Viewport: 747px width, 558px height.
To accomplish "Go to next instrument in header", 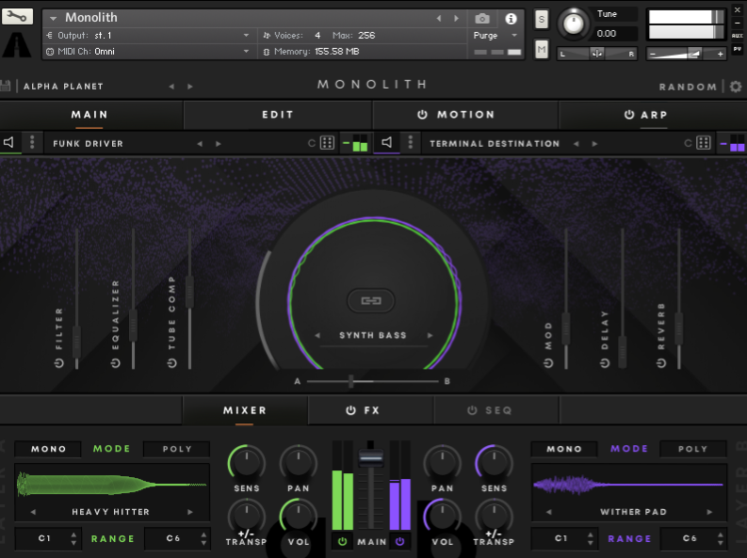I will (456, 19).
